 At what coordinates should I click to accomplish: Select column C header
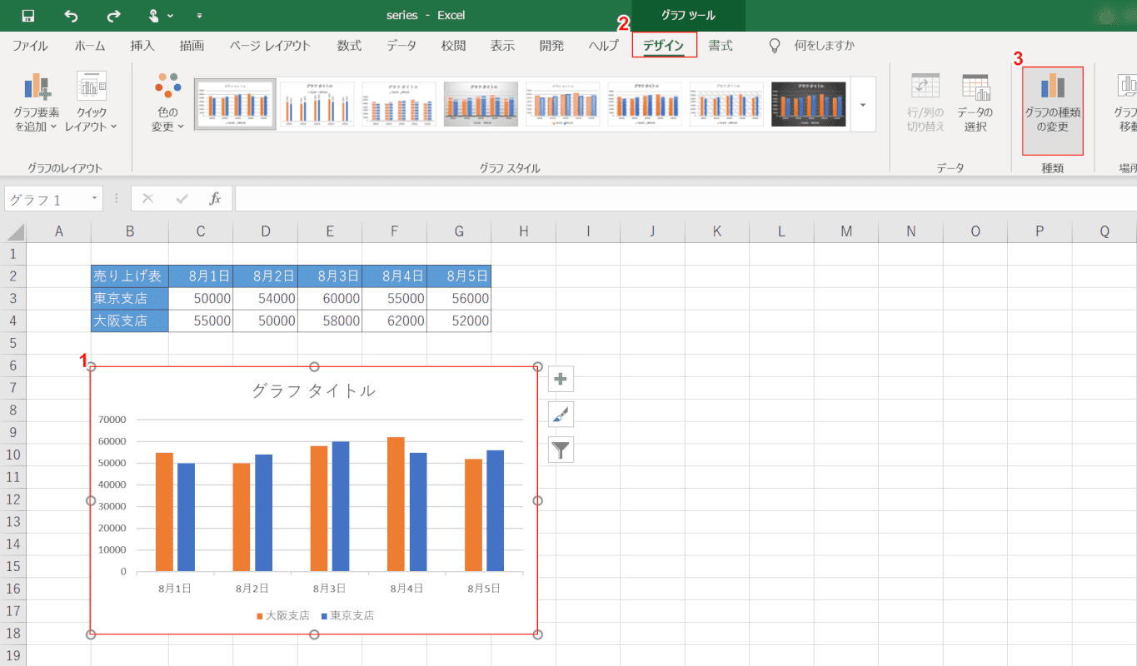tap(201, 231)
